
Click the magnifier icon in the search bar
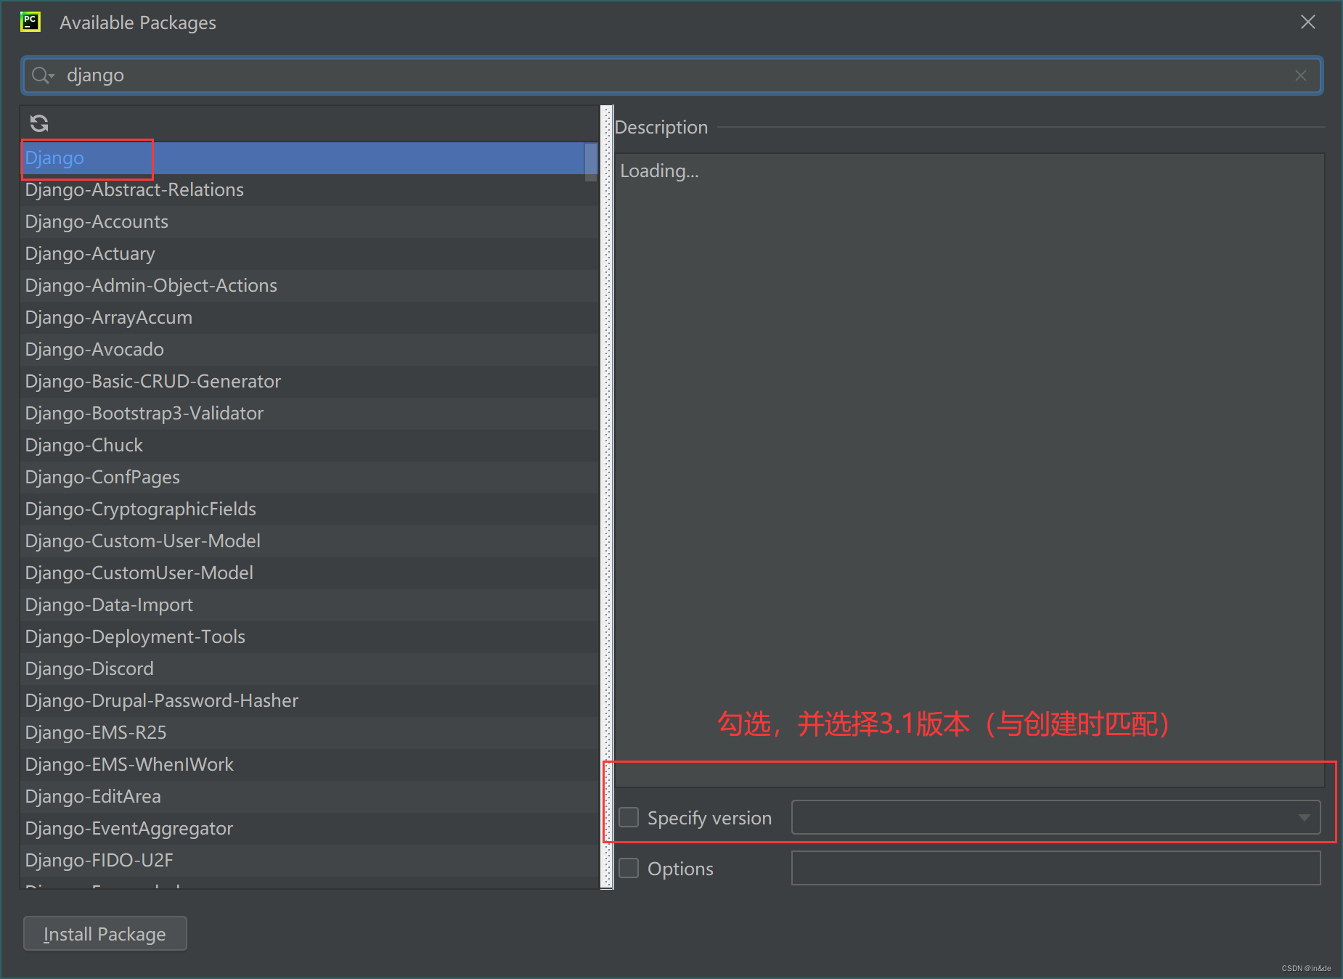tap(37, 75)
